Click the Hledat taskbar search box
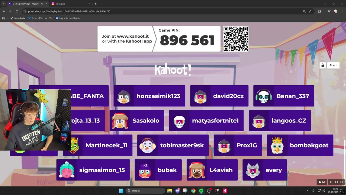This screenshot has width=346, height=195. tap(146, 191)
